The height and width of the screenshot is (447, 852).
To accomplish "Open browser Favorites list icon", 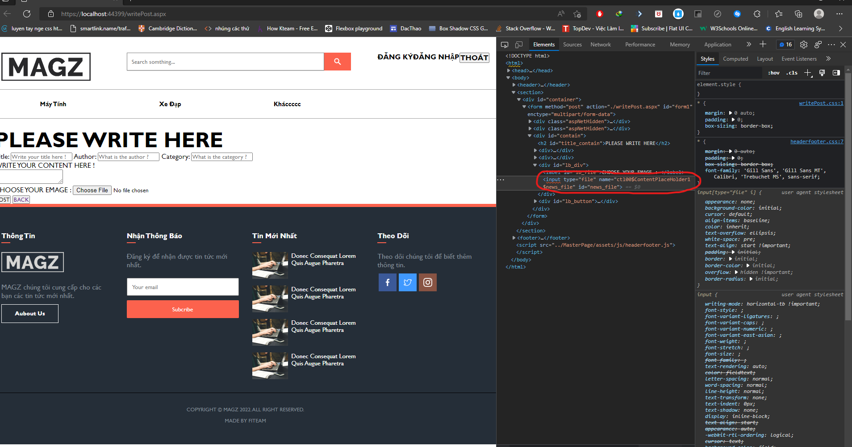I will tap(779, 14).
